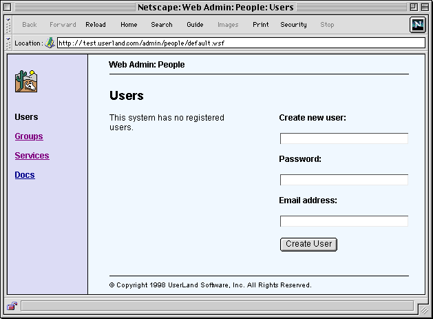Collapse the navigation toolbar handle
The width and height of the screenshot is (433, 319).
pyautogui.click(x=9, y=25)
